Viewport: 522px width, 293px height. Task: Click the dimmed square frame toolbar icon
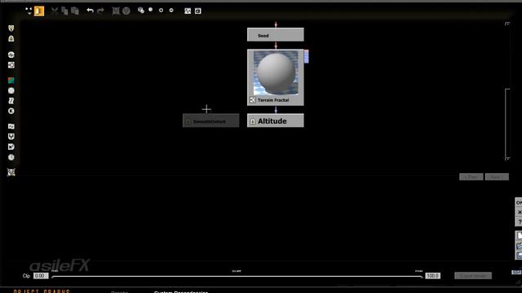116,11
